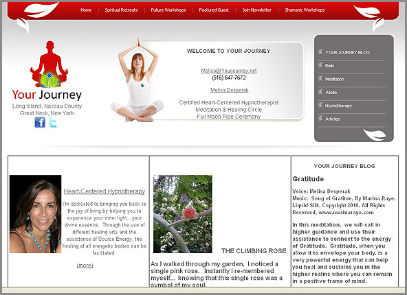Click the white leaf decoration in sidebar
The image size is (407, 295).
[x=374, y=134]
